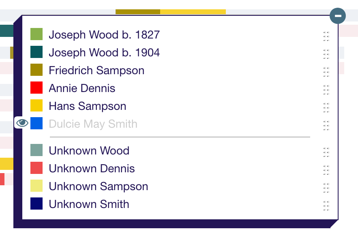Click the greyed Dulcie May Smith label
358x240 pixels.
pyautogui.click(x=93, y=124)
